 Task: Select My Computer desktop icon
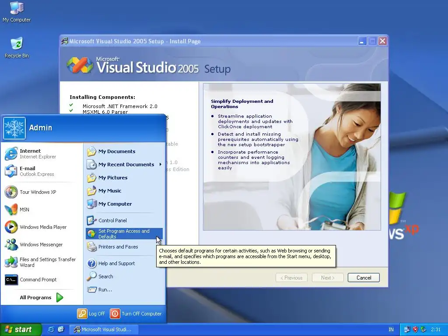tap(17, 12)
